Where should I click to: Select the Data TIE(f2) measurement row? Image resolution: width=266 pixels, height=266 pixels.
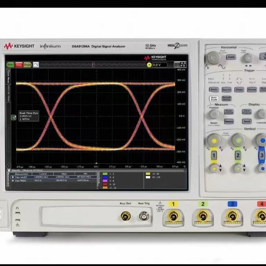(53, 181)
